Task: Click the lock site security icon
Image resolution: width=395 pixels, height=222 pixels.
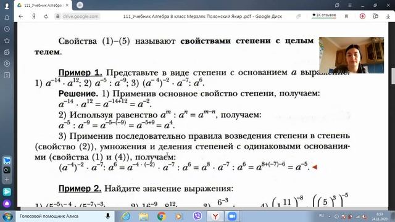Action: point(58,17)
